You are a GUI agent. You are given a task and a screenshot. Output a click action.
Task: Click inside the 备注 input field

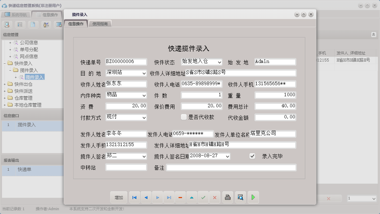[x=232, y=167]
